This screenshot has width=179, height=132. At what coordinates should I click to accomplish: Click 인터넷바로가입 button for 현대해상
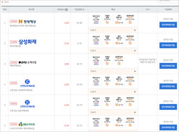(168, 25)
